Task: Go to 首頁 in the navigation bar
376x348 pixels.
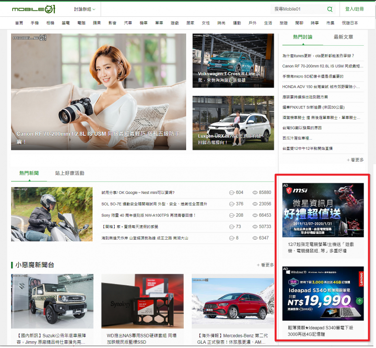Action: point(19,23)
